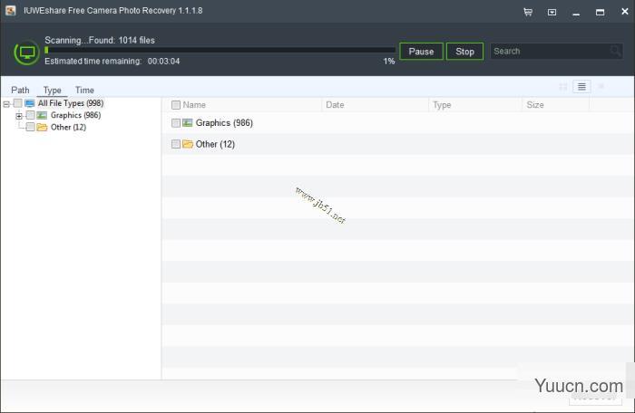Open the shopping cart purchase icon
635x413 pixels.
pyautogui.click(x=528, y=12)
